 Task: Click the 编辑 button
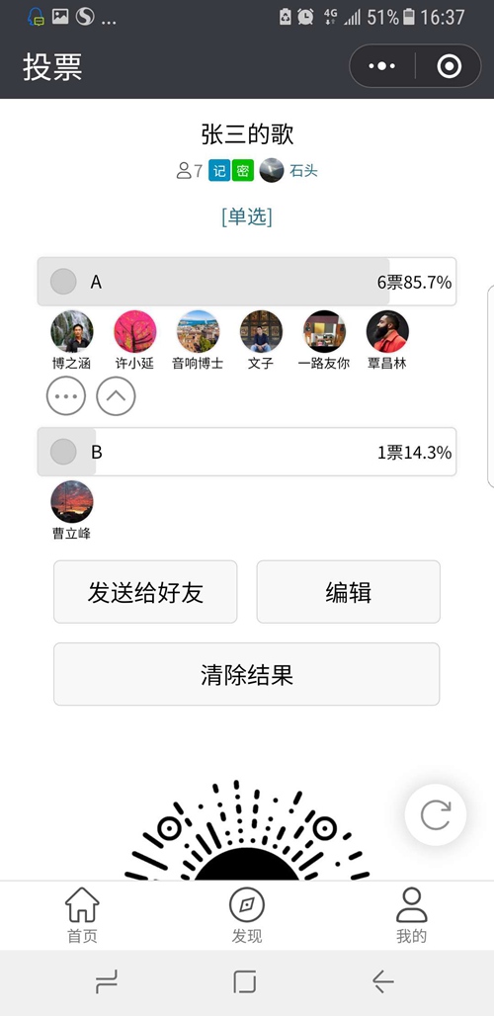pos(349,592)
